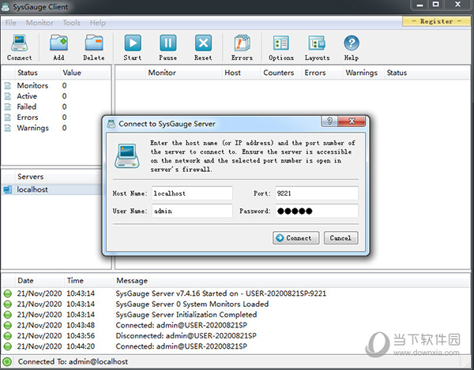Click the Register button
The image size is (474, 370).
pyautogui.click(x=437, y=21)
